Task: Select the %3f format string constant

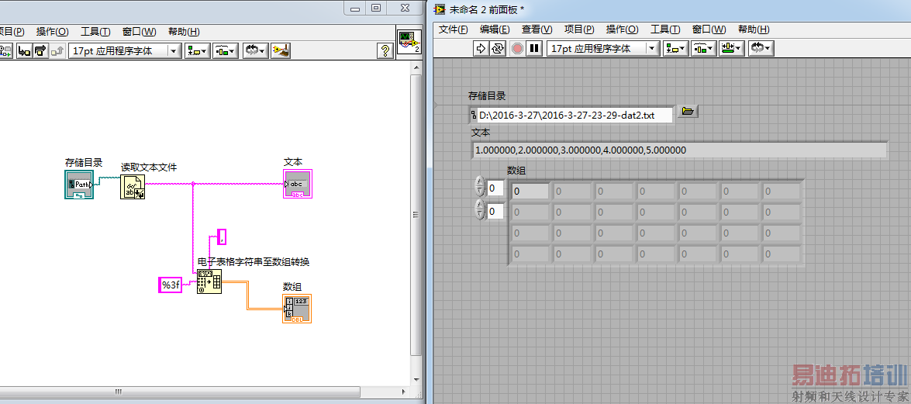Action: tap(171, 285)
